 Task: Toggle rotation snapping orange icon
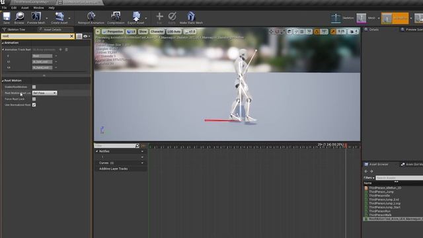(317, 32)
